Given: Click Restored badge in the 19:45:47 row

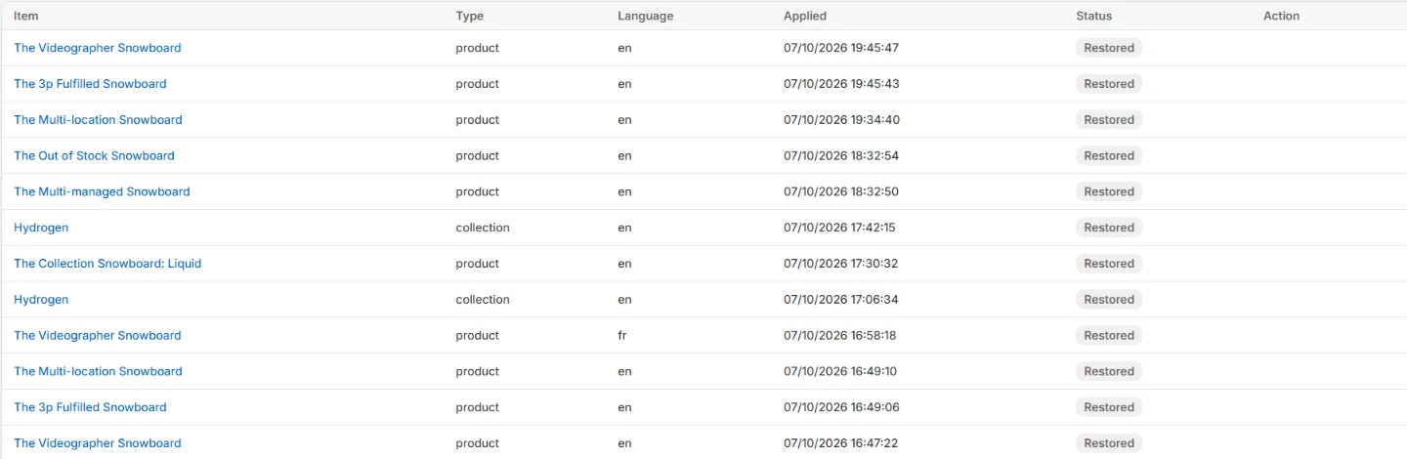Looking at the screenshot, I should tap(1109, 48).
